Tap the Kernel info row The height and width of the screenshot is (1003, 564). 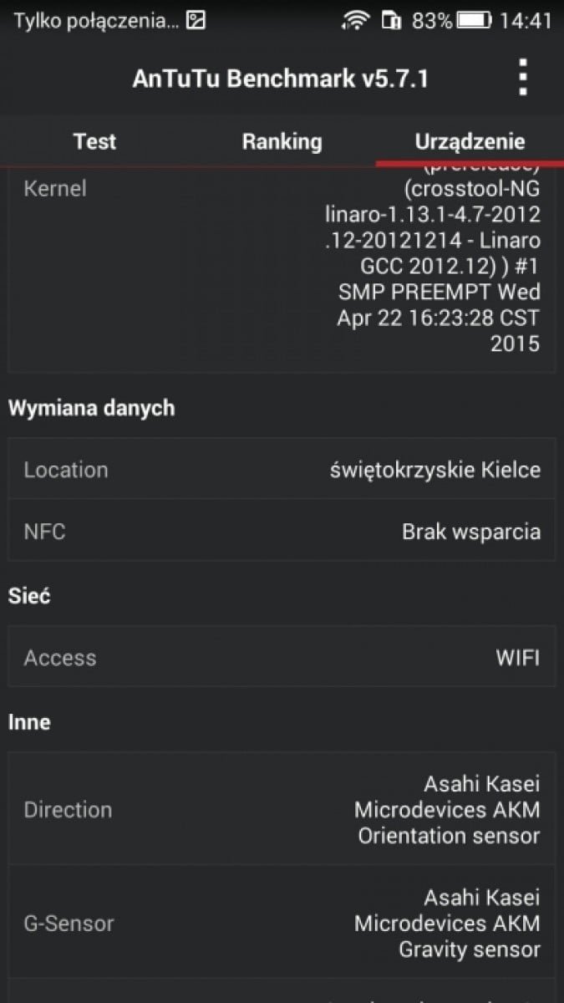click(x=282, y=267)
